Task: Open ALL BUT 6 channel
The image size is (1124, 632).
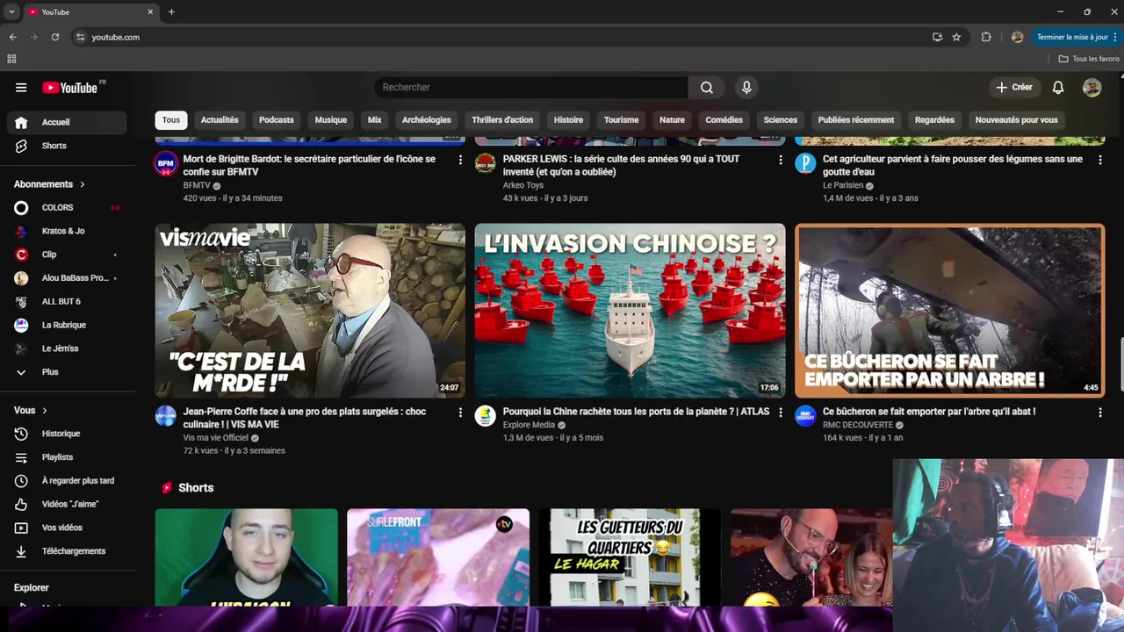Action: [x=67, y=301]
